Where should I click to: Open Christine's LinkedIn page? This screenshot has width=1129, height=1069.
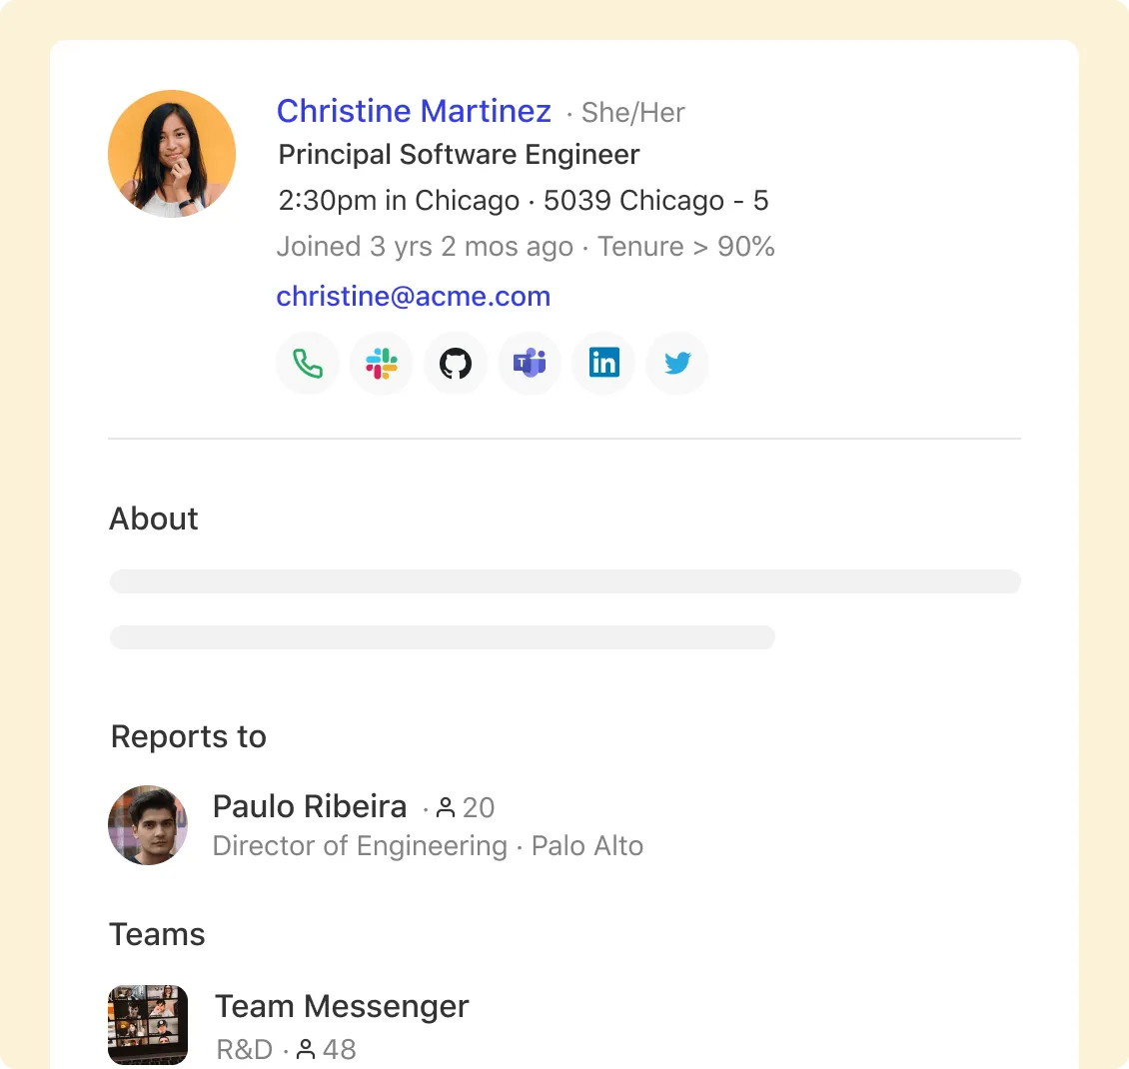point(603,364)
